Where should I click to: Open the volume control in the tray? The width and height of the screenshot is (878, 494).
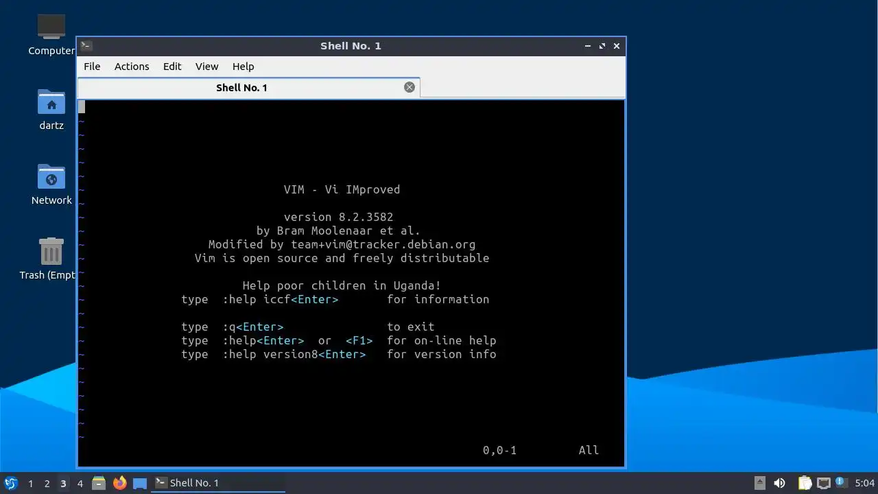tap(779, 483)
